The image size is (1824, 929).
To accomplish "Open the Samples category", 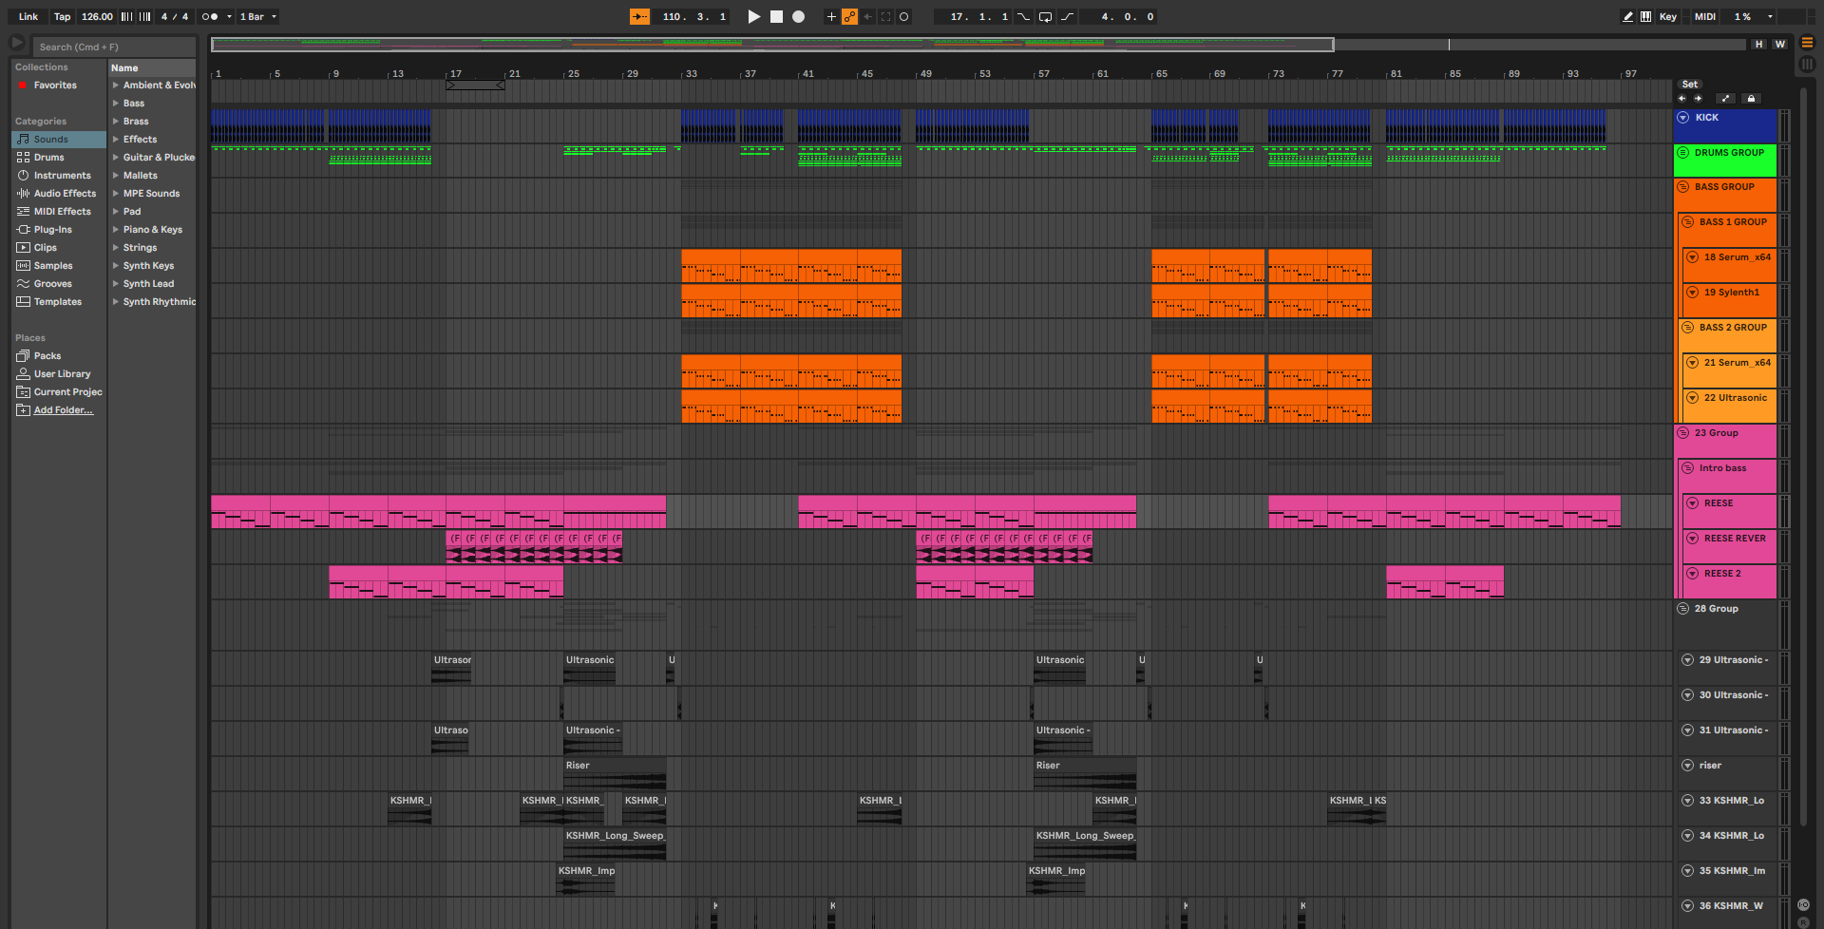I will (x=59, y=266).
